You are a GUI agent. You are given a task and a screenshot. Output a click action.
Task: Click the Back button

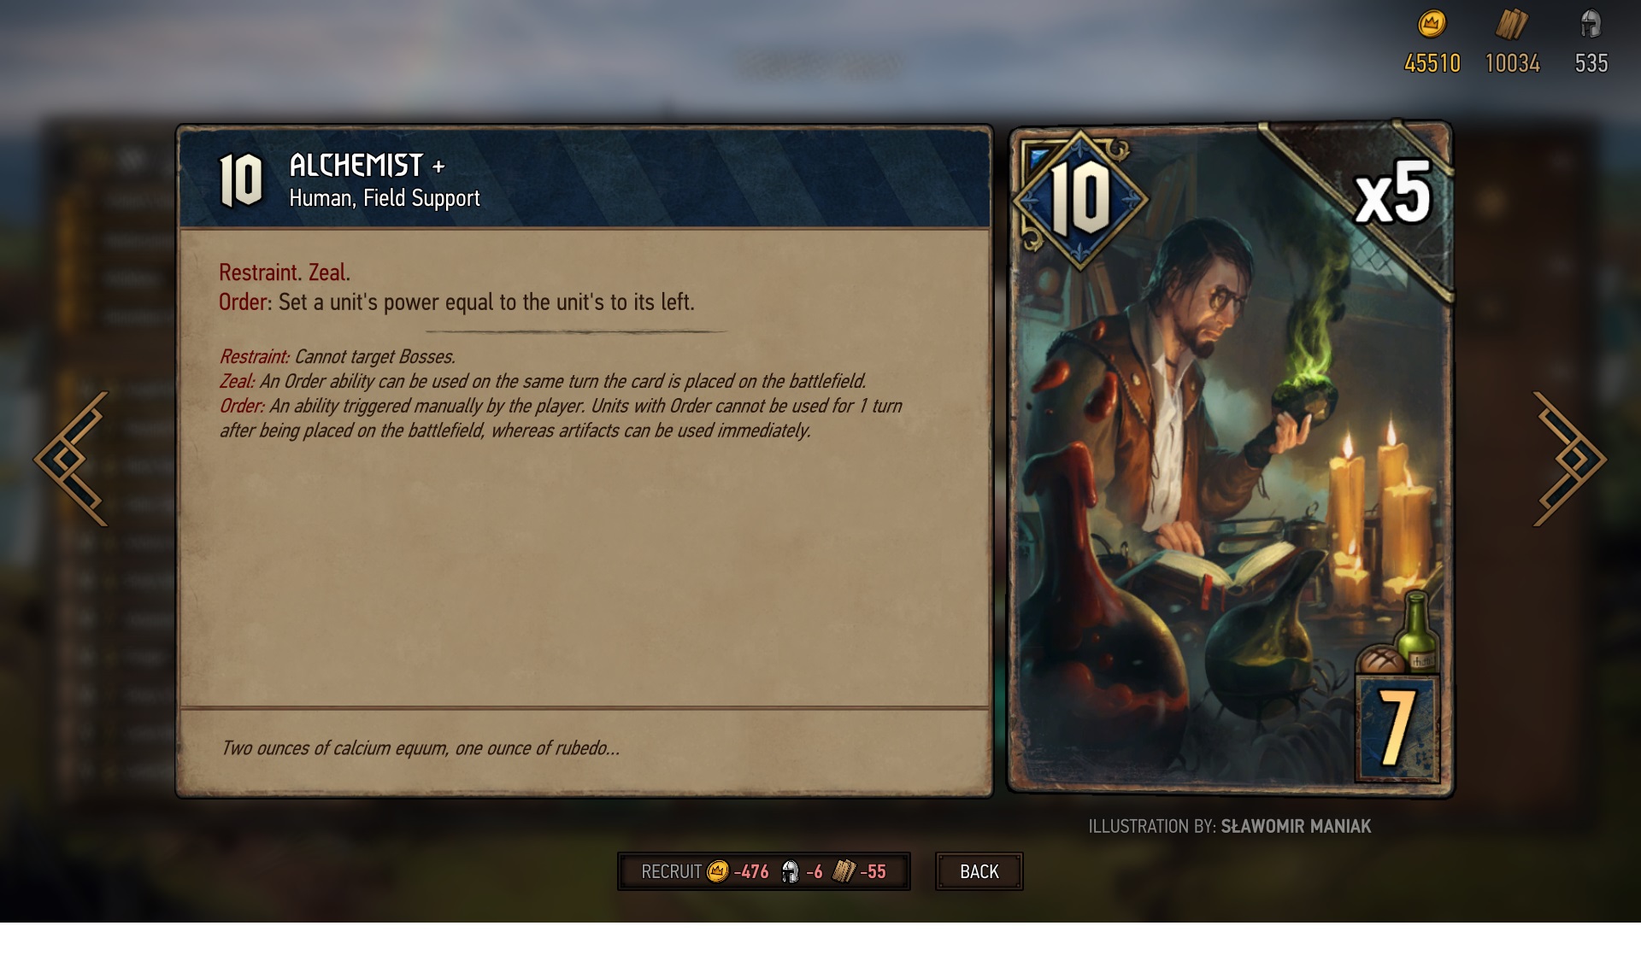[979, 871]
